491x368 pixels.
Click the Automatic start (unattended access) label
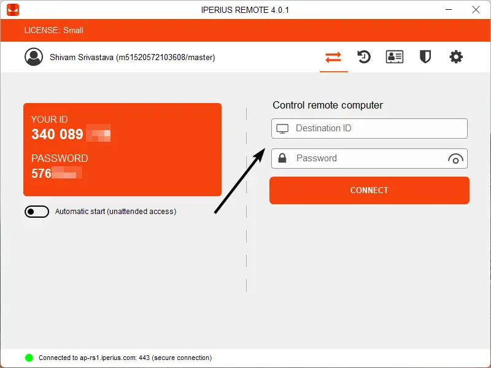tap(116, 212)
